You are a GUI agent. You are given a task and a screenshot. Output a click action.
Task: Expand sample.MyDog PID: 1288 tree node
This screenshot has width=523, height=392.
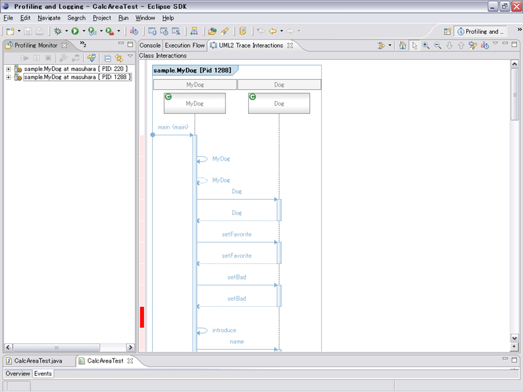click(x=8, y=77)
